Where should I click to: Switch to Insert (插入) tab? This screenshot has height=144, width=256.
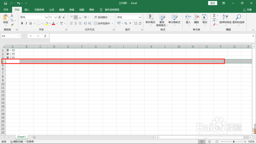tap(27, 10)
